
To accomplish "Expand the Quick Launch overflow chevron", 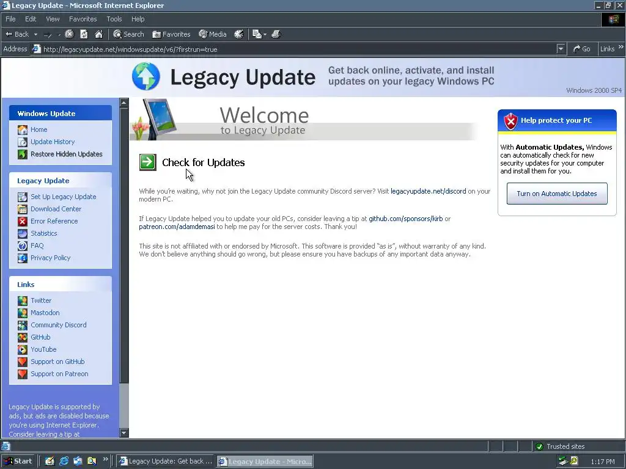I will (105, 459).
